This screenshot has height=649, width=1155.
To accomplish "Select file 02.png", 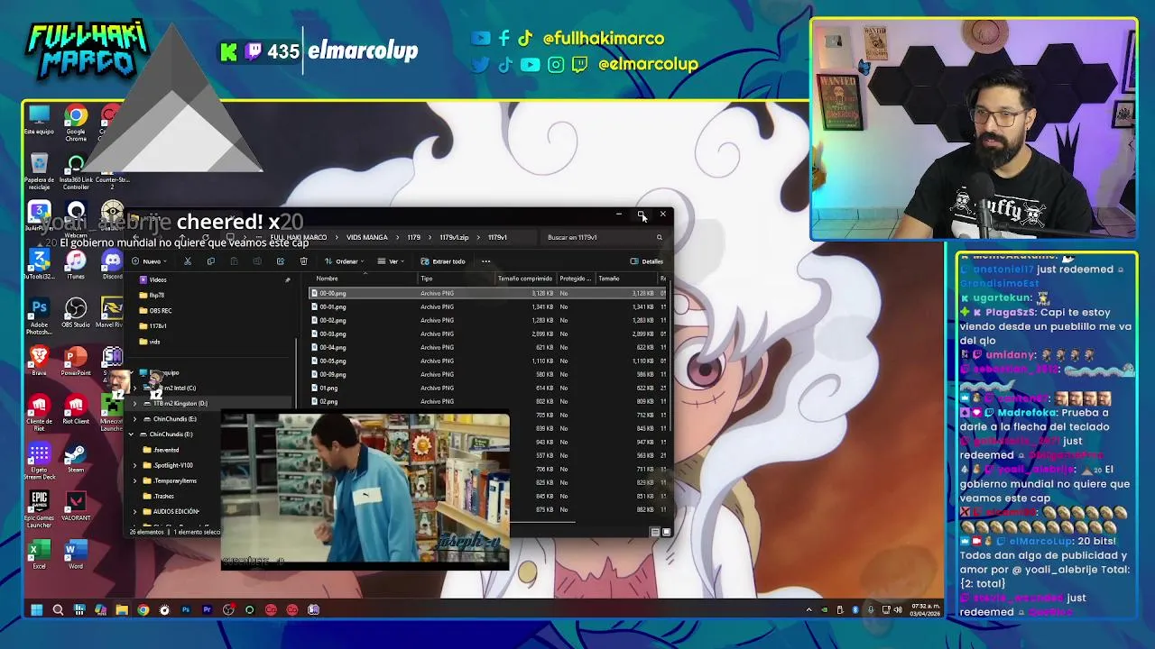I will tap(489, 401).
